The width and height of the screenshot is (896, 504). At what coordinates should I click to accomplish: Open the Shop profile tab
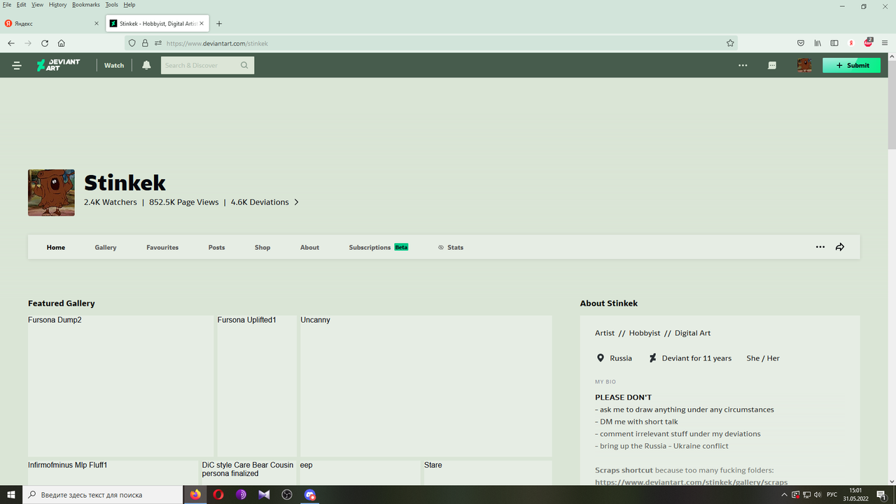tap(262, 247)
